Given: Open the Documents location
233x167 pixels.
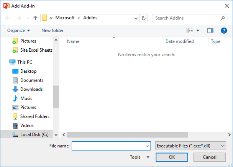Looking at the screenshot, I should pos(32,80).
